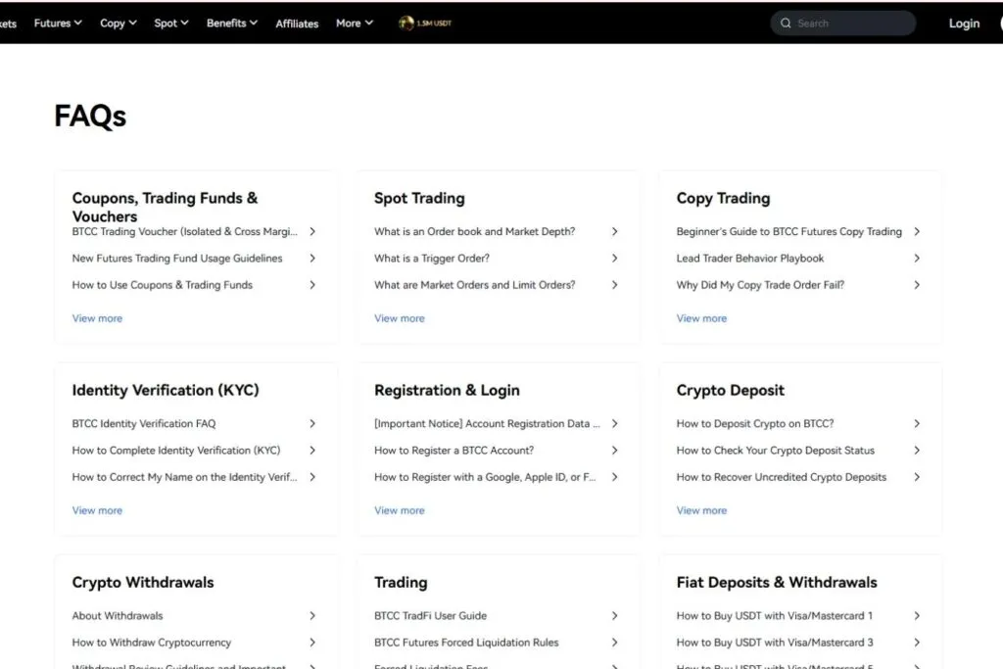Open Beginner's Guide to BTCC Futures Copy Trading
Viewport: 1003px width, 669px height.
tap(789, 231)
